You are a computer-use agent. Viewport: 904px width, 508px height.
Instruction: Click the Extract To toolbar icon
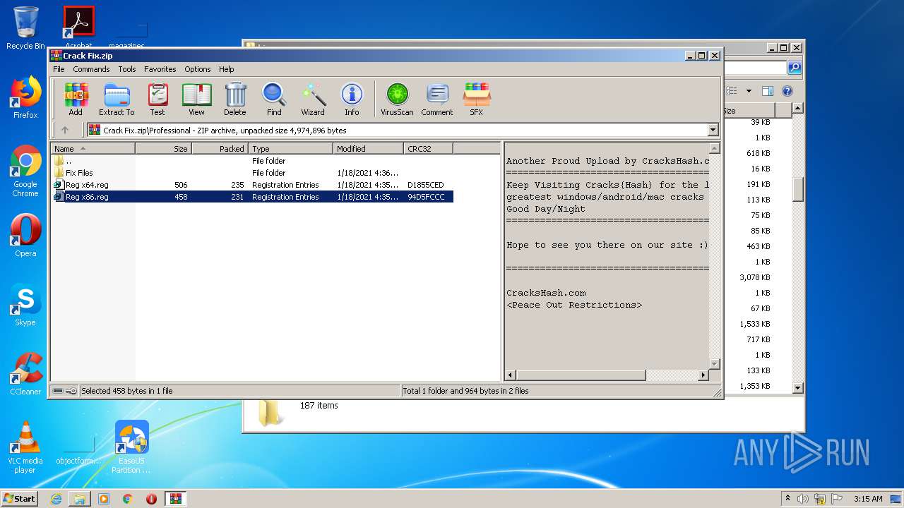pos(117,99)
